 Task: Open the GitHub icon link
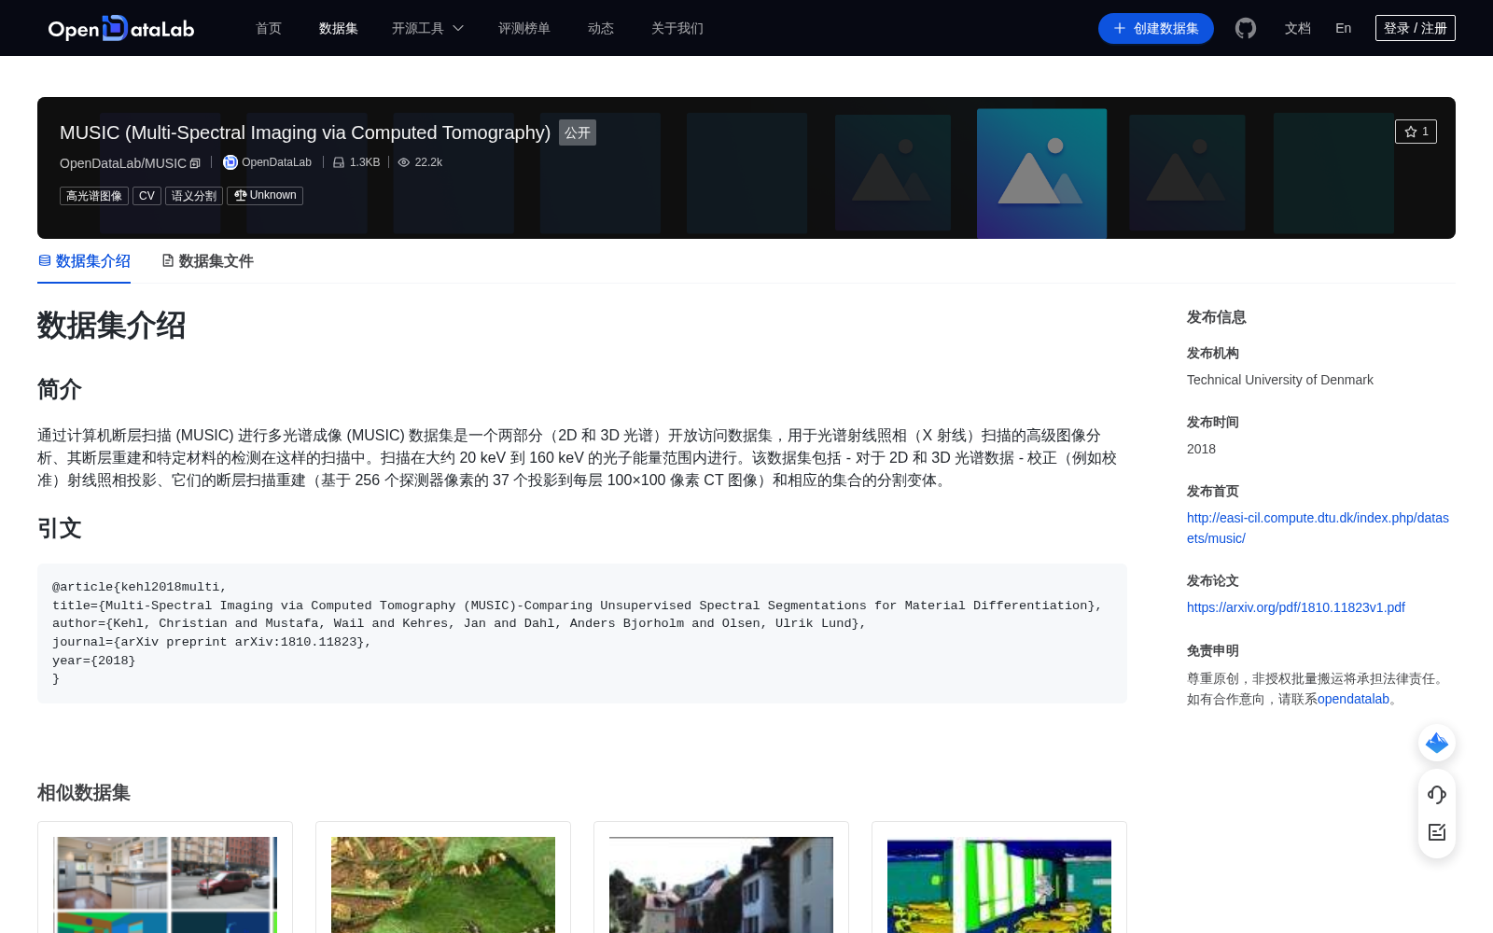pos(1246,28)
